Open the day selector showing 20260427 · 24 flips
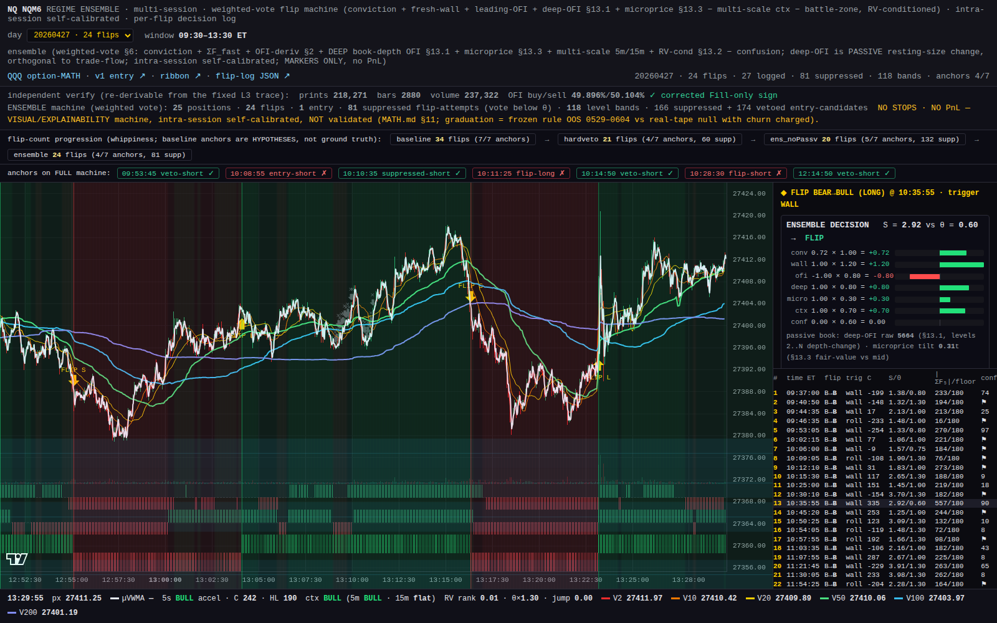The width and height of the screenshot is (997, 623). point(80,36)
